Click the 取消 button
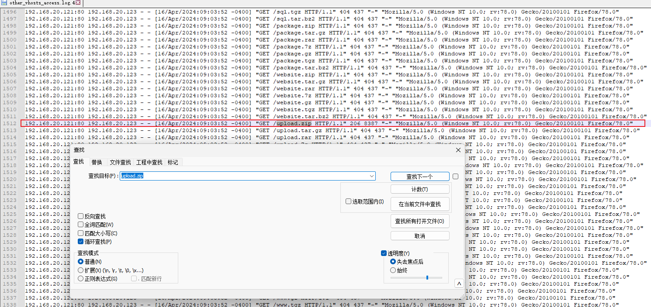The image size is (651, 307). 420,236
